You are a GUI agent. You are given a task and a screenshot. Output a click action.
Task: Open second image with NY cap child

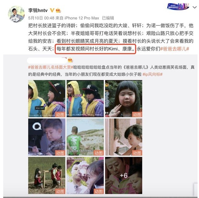point(85,99)
